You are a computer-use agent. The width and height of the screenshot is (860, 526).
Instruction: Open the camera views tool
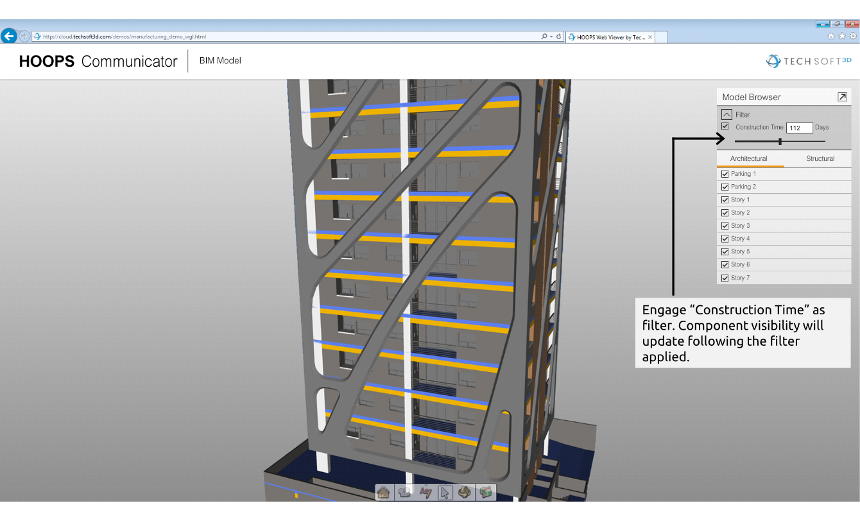point(404,493)
